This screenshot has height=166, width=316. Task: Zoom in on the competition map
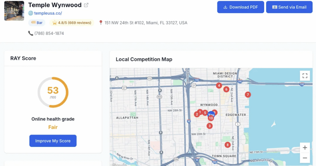coord(305,148)
